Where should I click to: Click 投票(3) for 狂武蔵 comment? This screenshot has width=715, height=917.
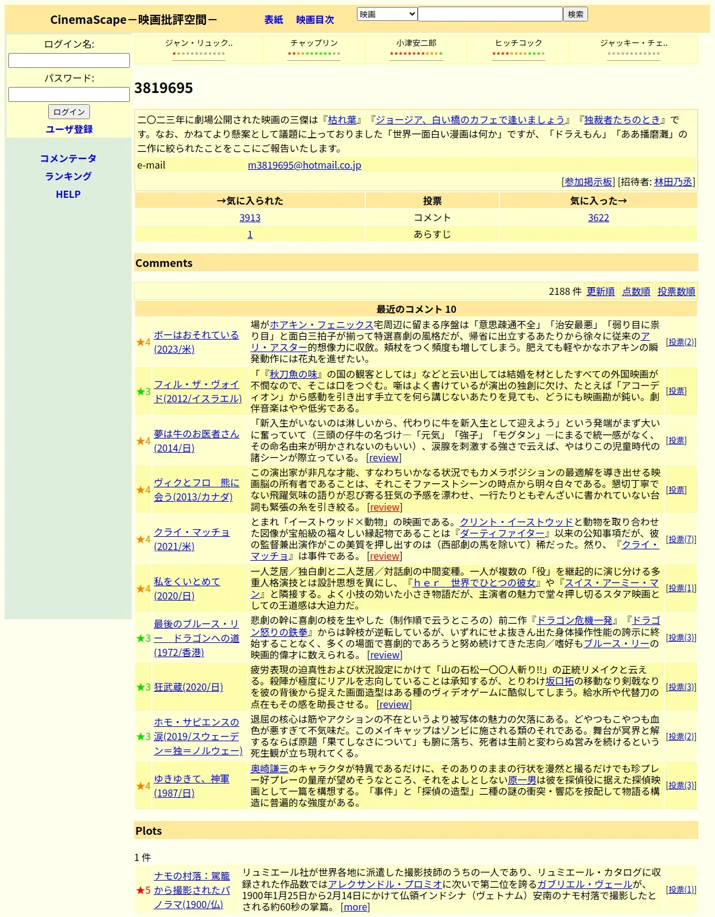click(681, 687)
